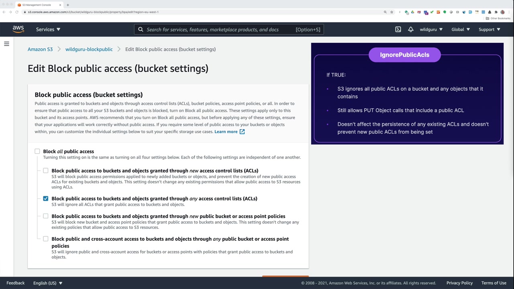
Task: Click the 'Block public access (bucket settings)' section heading
Action: click(89, 95)
